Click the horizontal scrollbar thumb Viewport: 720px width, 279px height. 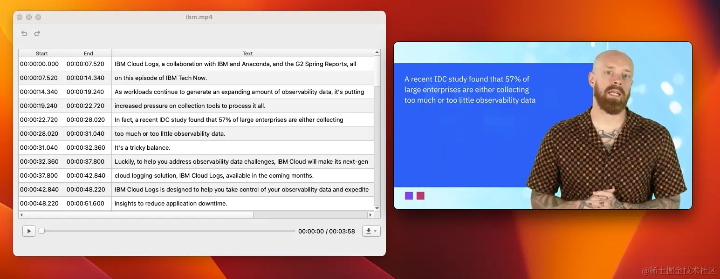(139, 215)
